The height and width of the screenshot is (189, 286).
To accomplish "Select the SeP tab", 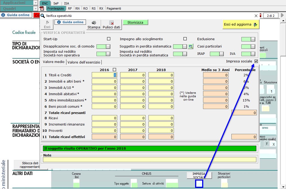I will click(x=56, y=3).
